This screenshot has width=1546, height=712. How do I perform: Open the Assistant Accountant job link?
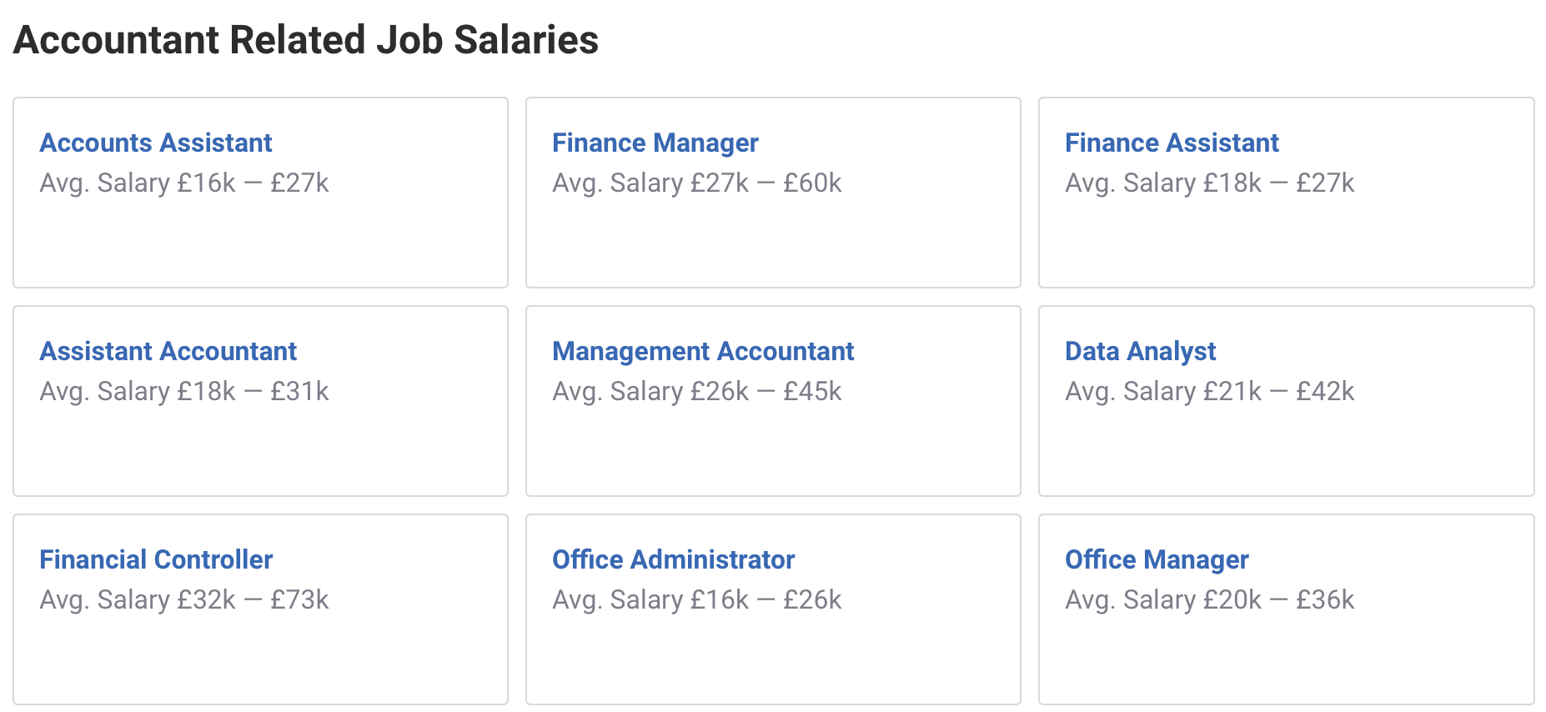pos(168,351)
